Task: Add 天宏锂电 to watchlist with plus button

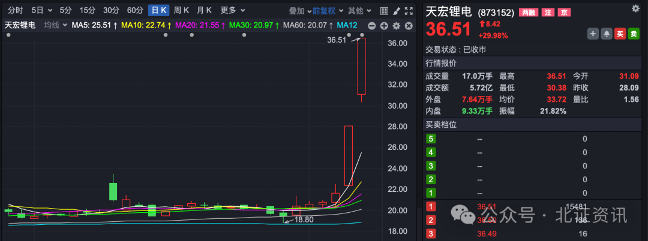Action: pos(593,34)
